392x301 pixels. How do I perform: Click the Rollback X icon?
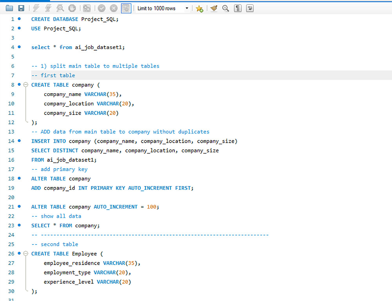pos(114,8)
